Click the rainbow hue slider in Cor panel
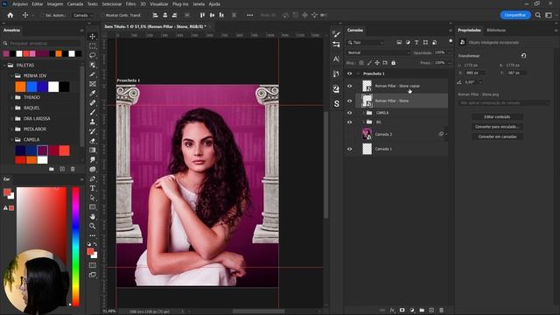 pyautogui.click(x=75, y=247)
